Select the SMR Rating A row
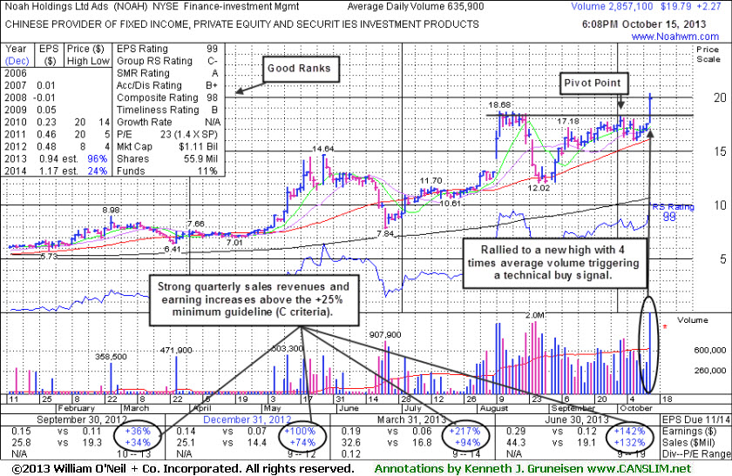Viewport: 732px width, 476px height. click(167, 73)
